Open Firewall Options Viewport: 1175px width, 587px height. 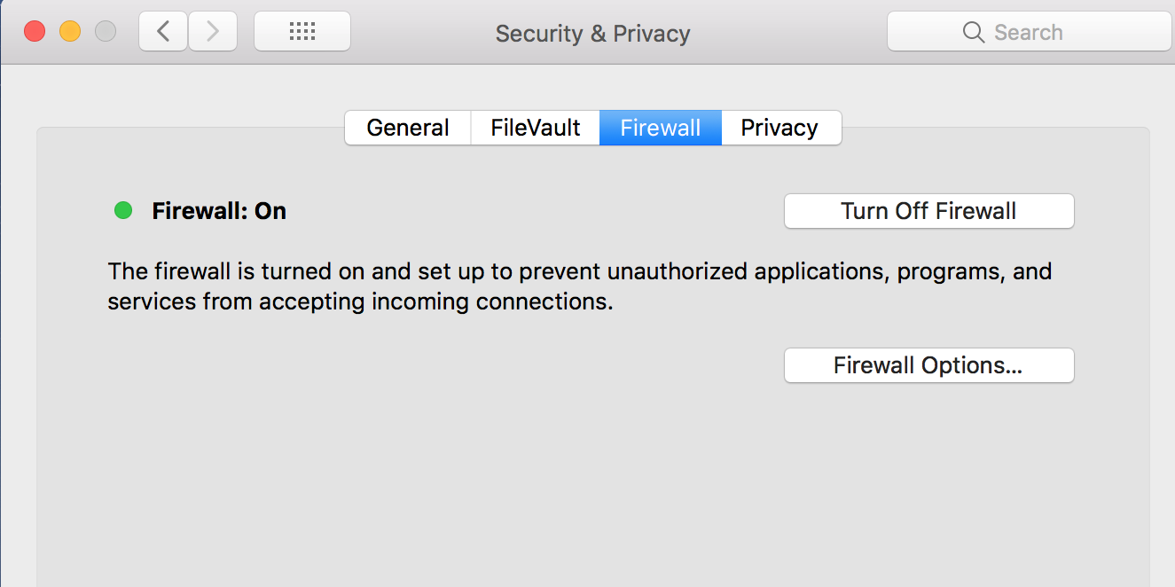[x=928, y=365]
